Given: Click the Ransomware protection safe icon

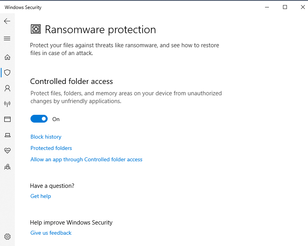Looking at the screenshot, I should pos(36,29).
